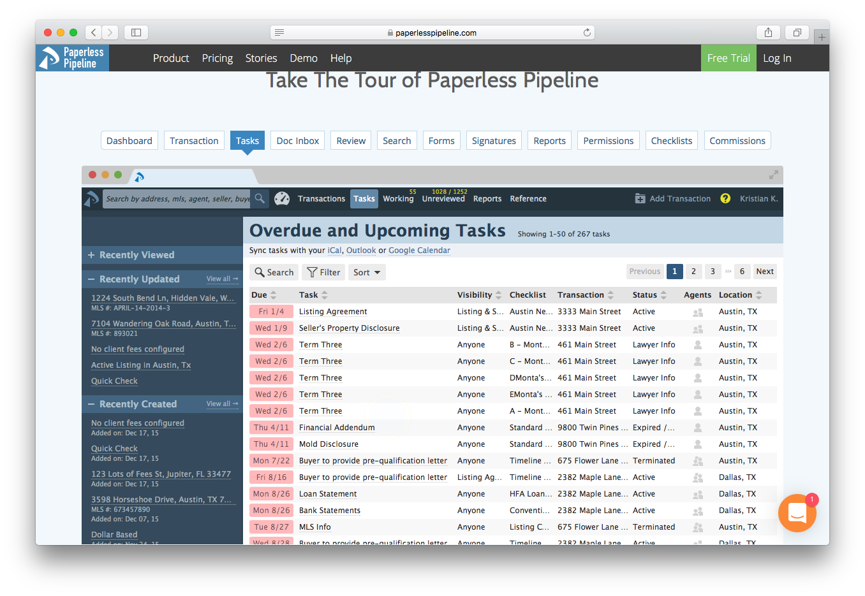Click the agents icon for Listing Agreement row

[x=698, y=312]
